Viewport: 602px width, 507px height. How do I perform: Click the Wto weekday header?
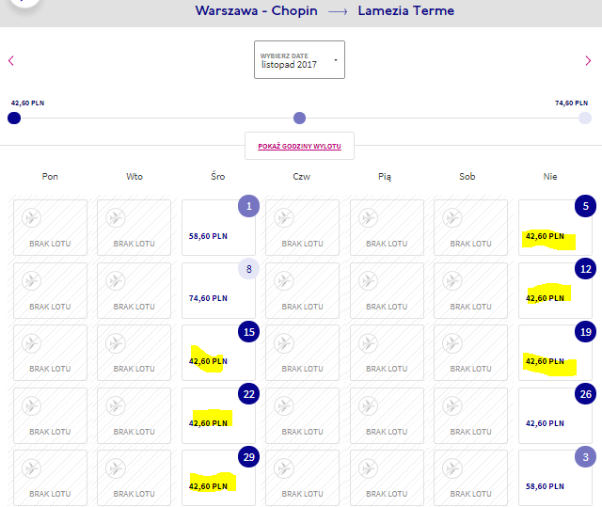click(x=135, y=177)
